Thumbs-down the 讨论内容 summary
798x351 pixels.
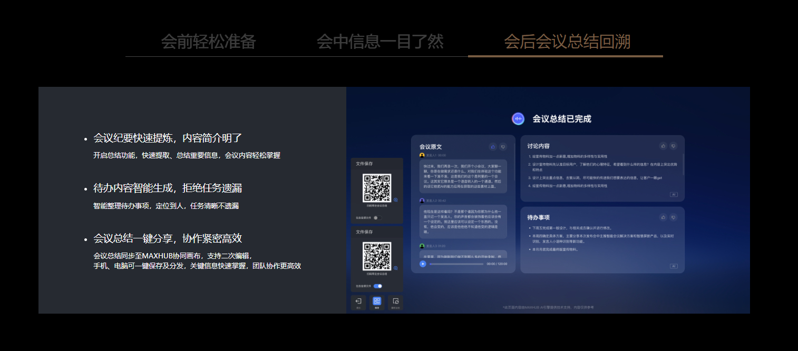point(673,146)
